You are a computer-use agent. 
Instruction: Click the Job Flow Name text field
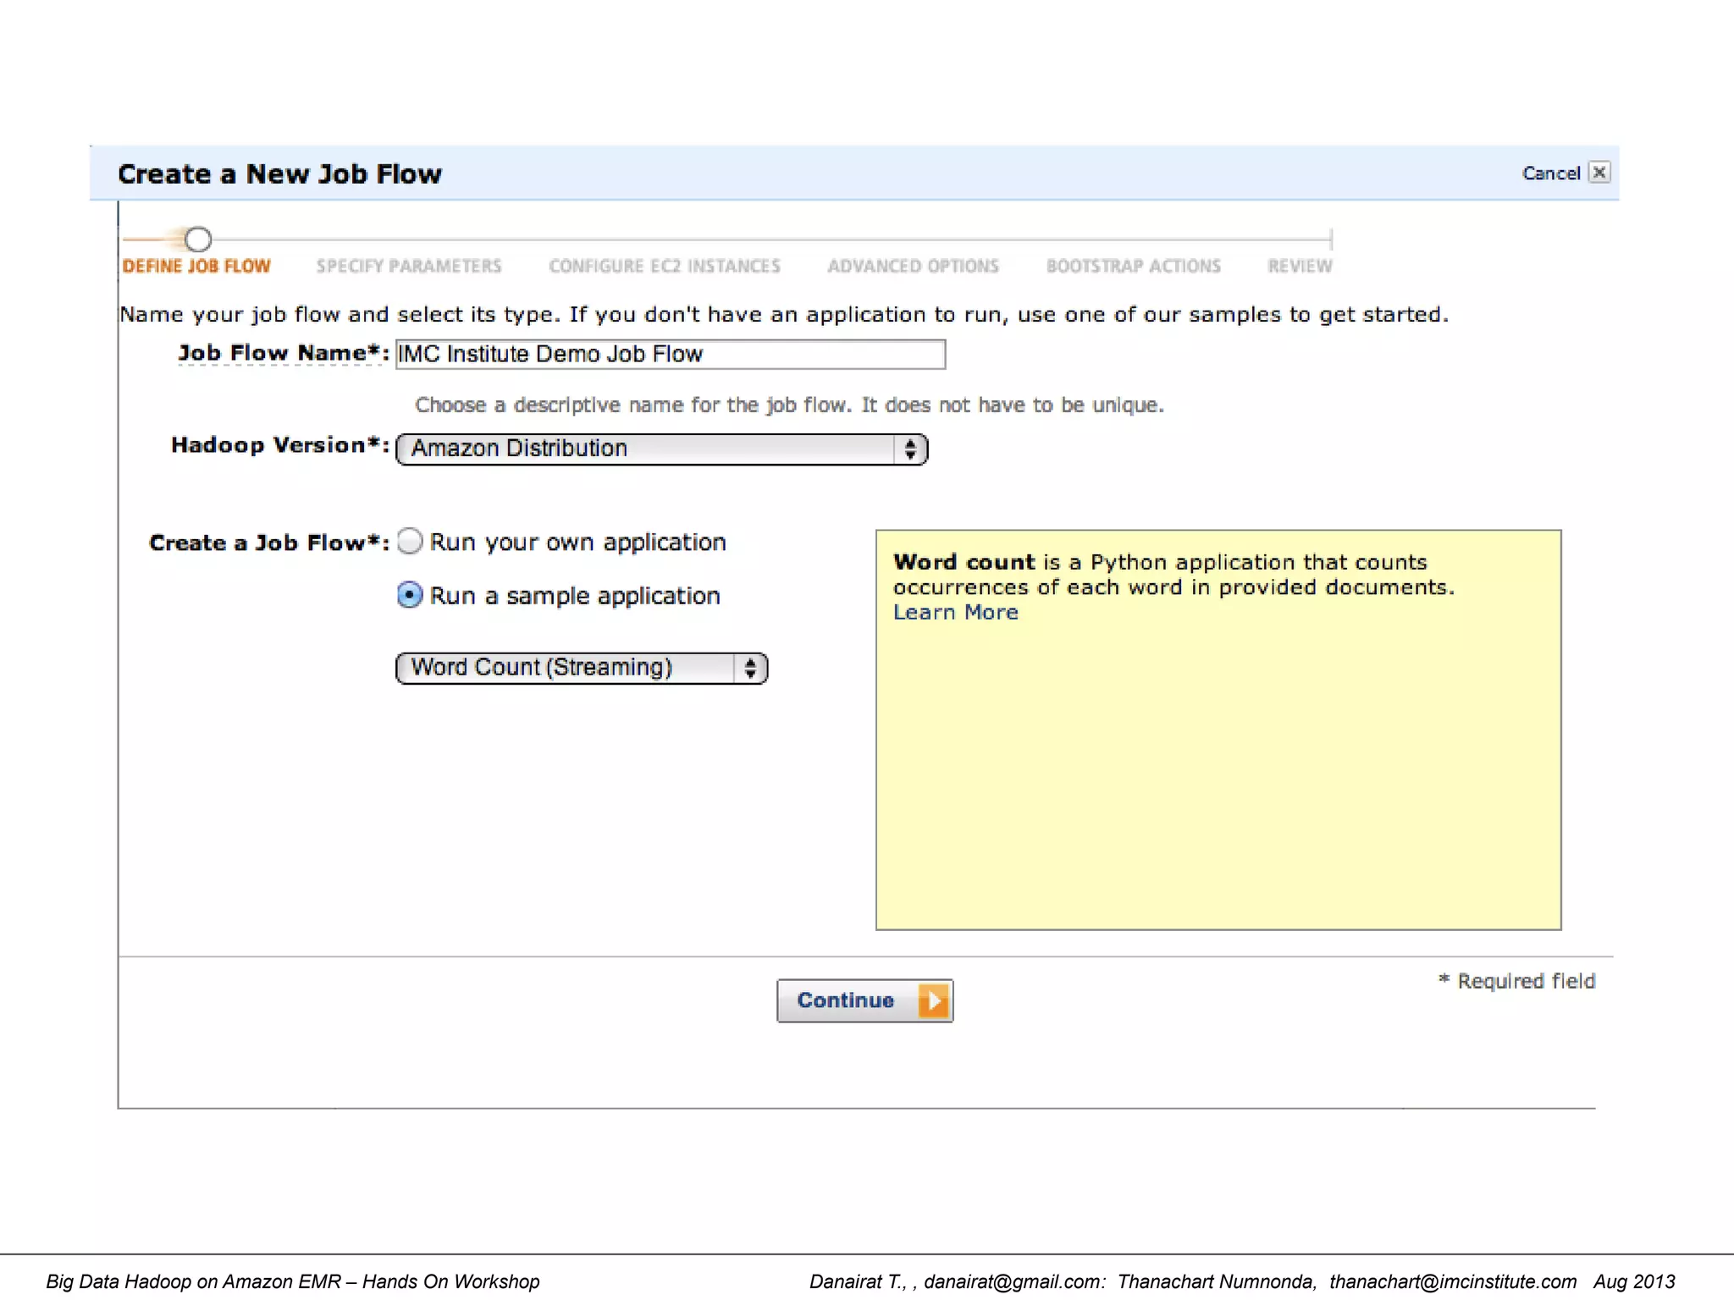670,354
